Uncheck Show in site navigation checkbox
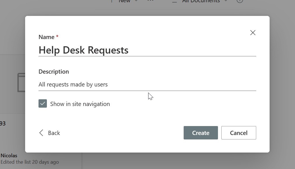 [43, 103]
